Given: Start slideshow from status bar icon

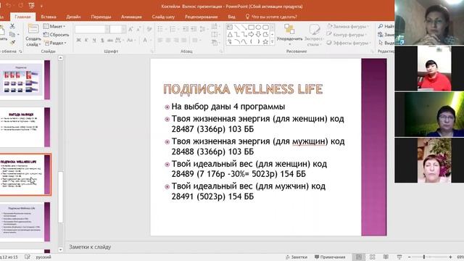Looking at the screenshot, I should click(x=399, y=257).
